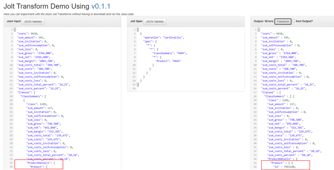The height and width of the screenshot is (170, 334).
Task: Click "sum_gross": "2764,000" in Json Input
Action: (x=35, y=53)
